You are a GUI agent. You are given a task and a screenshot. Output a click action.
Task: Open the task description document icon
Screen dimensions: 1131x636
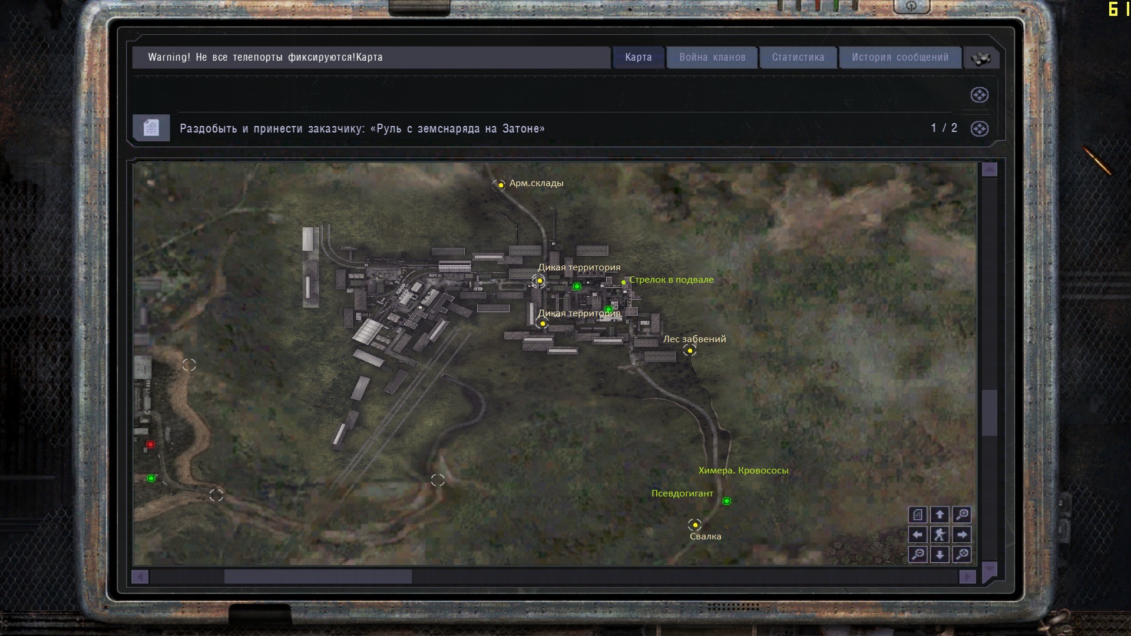coord(151,128)
